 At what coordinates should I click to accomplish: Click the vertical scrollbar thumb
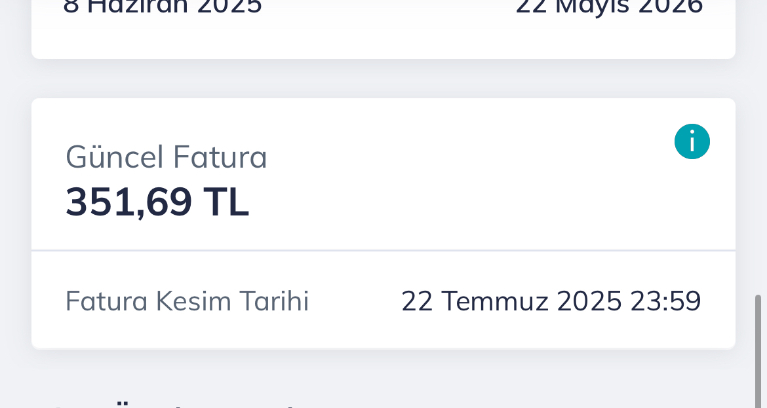pyautogui.click(x=758, y=351)
